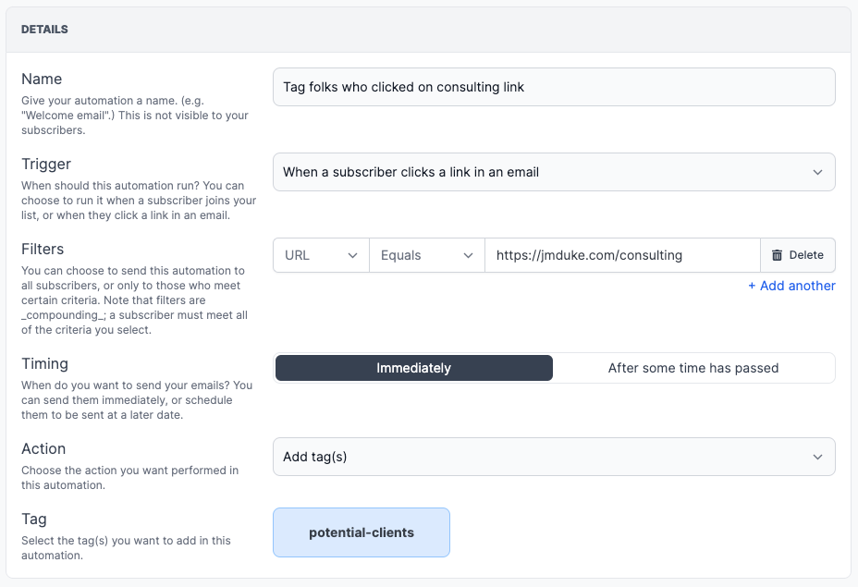Open the URL filter field dropdown
This screenshot has width=858, height=587.
click(x=320, y=255)
